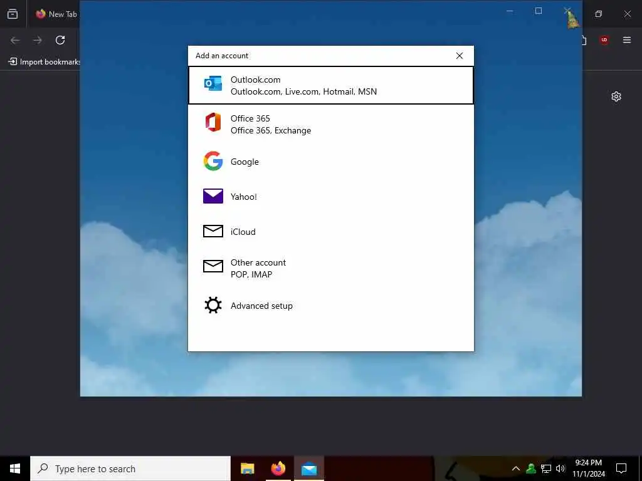The height and width of the screenshot is (481, 642).
Task: Open Firefox from the taskbar
Action: 278,468
